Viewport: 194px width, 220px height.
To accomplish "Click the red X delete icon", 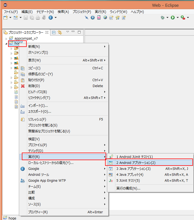I will (23, 86).
